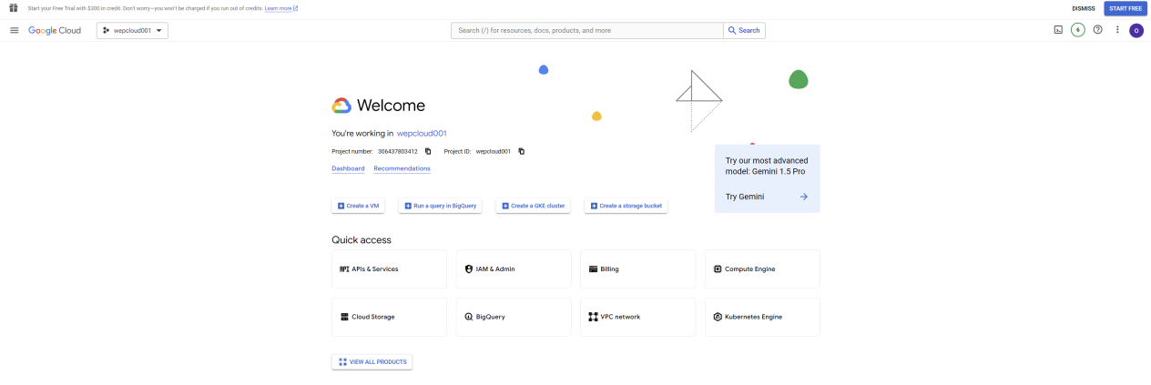1151x385 pixels.
Task: Click Create a GKE cluster button
Action: pos(533,206)
